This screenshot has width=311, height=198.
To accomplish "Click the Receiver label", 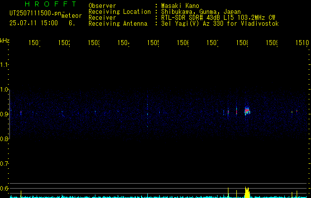I will (102, 18).
